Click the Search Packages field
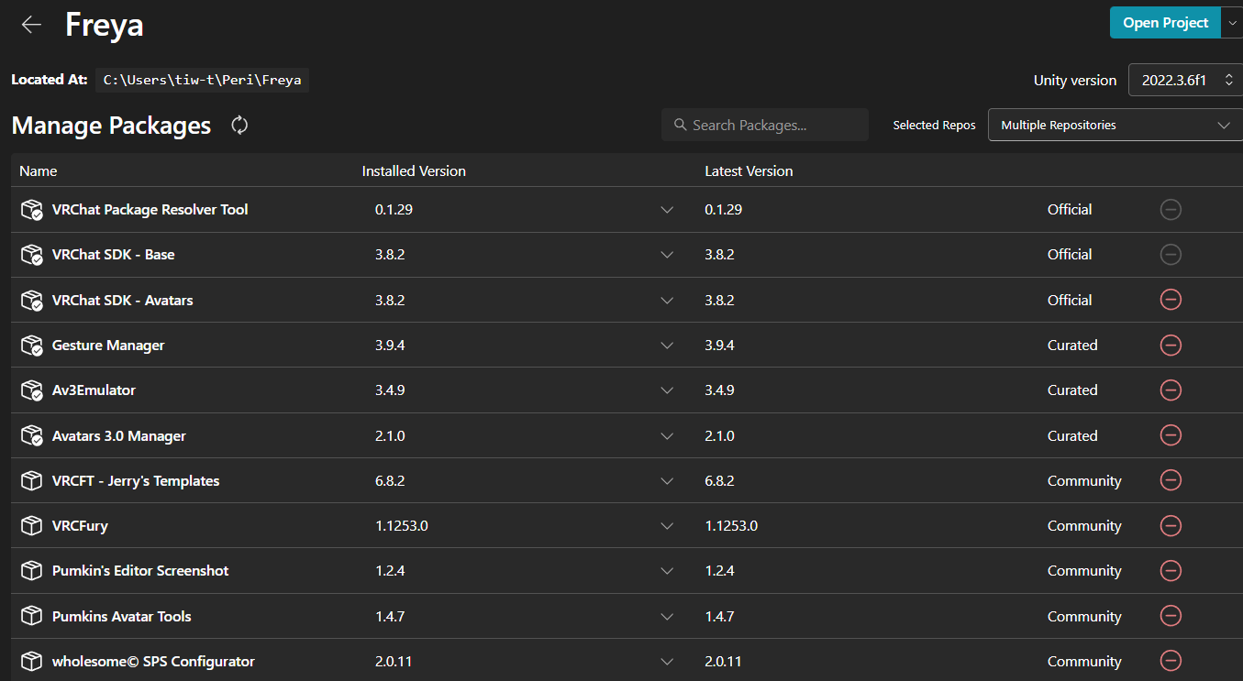The height and width of the screenshot is (681, 1243). 764,126
